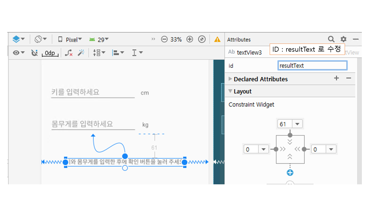Clear all constraints in the layout
This screenshot has width=372, height=209.
point(69,53)
